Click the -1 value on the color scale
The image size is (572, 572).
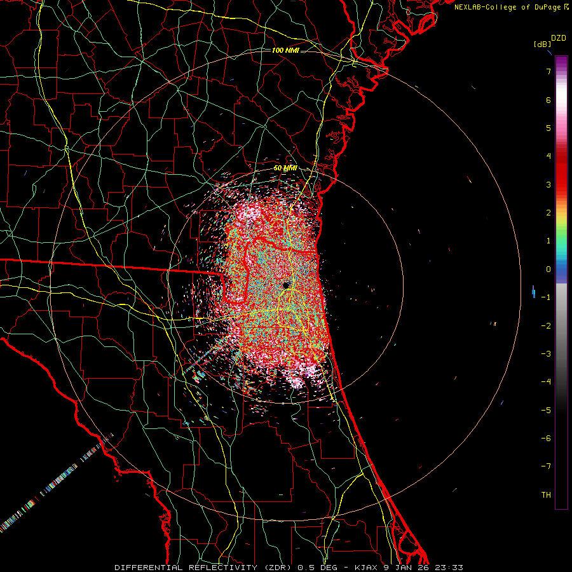coord(546,297)
